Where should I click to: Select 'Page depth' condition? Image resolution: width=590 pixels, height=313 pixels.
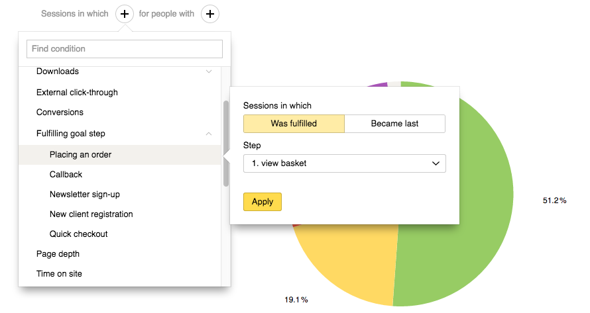pyautogui.click(x=58, y=254)
